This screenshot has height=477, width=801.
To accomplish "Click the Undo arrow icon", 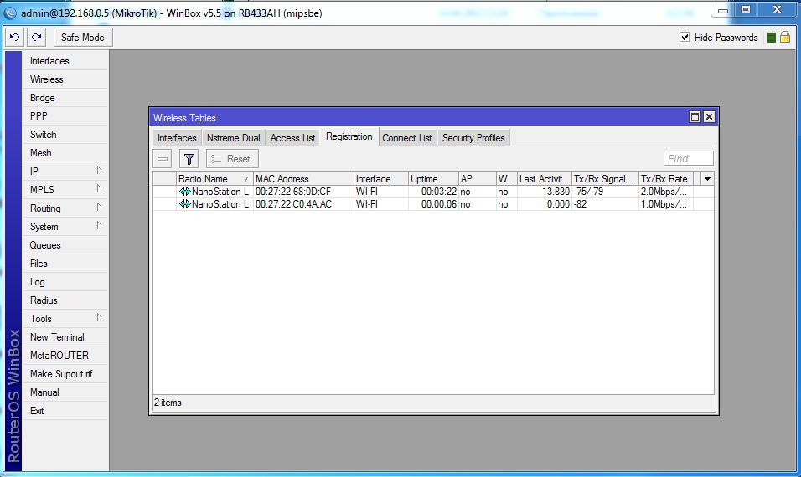I will click(14, 38).
